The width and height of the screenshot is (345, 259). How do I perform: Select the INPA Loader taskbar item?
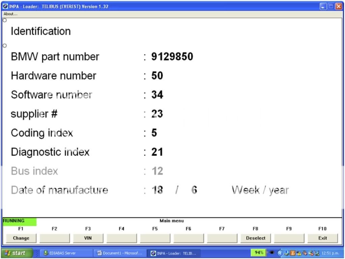pos(174,253)
